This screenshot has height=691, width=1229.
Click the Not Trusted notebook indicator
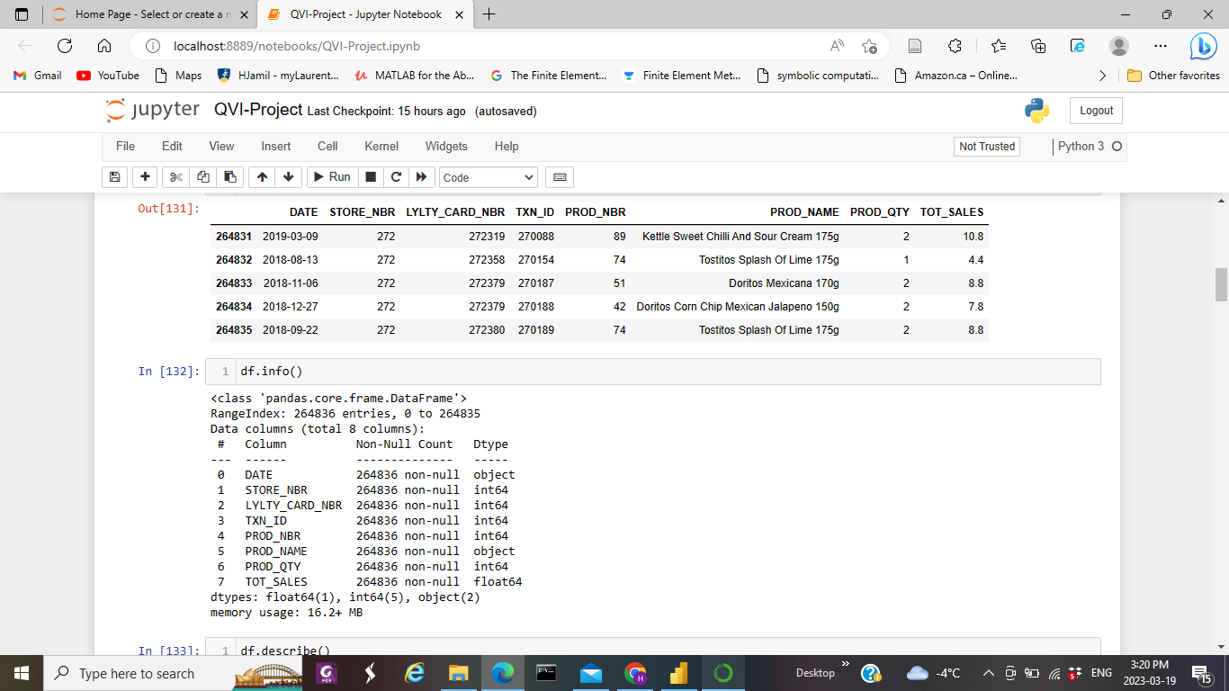986,146
